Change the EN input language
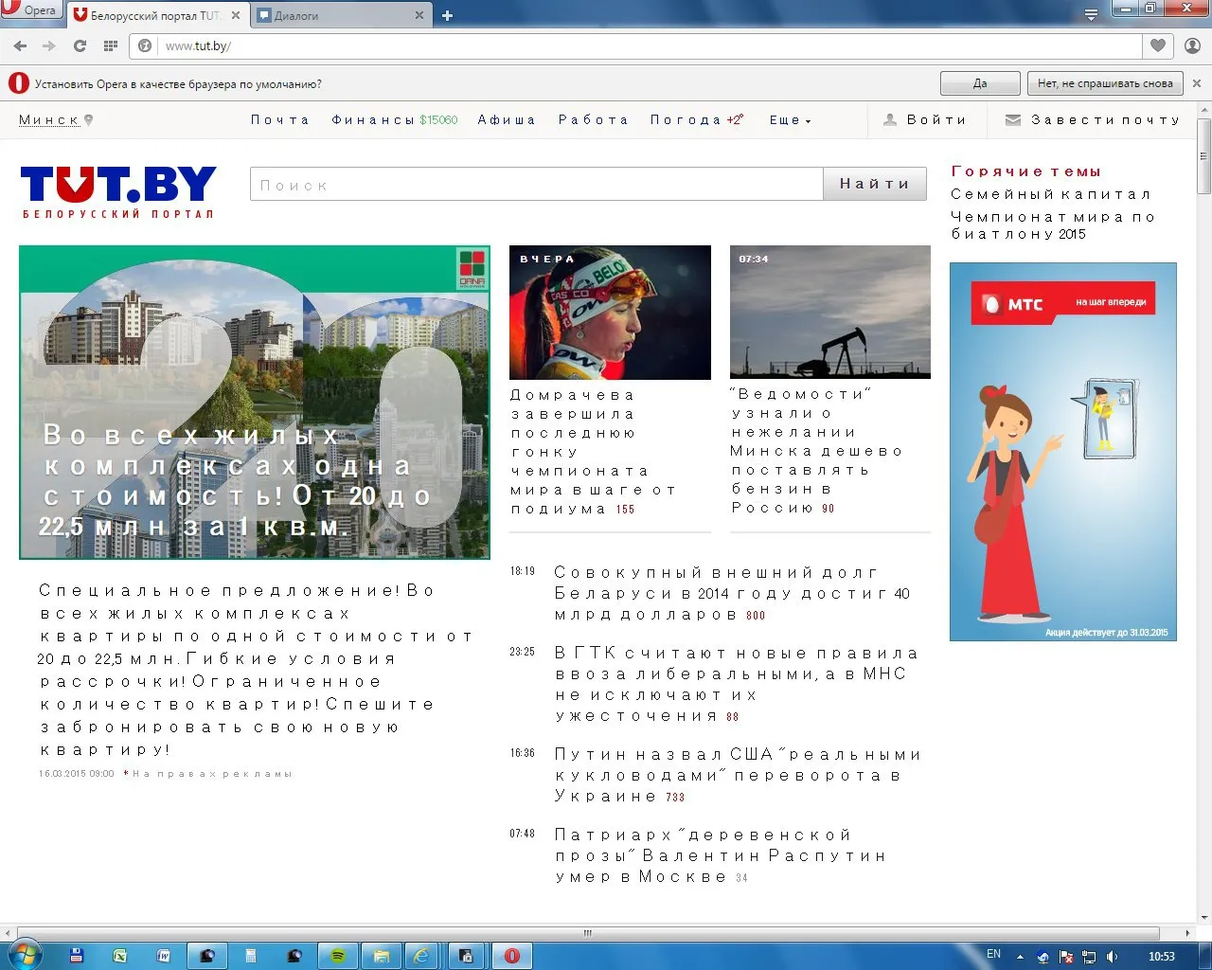Viewport: 1212px width, 970px height. [x=993, y=955]
